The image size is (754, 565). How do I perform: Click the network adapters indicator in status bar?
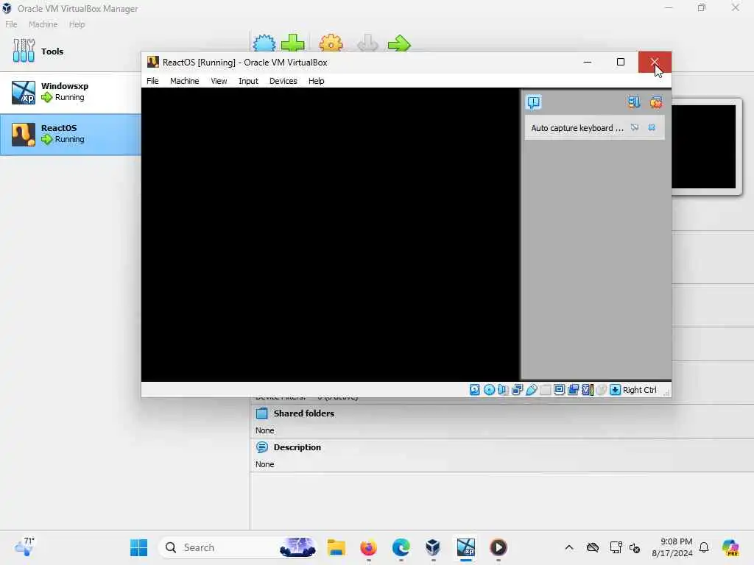tap(518, 390)
